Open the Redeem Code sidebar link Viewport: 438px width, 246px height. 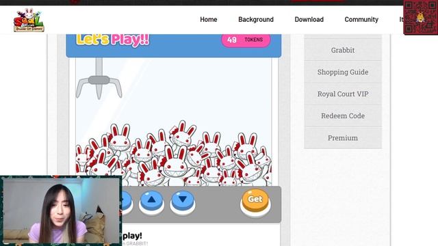(x=343, y=115)
